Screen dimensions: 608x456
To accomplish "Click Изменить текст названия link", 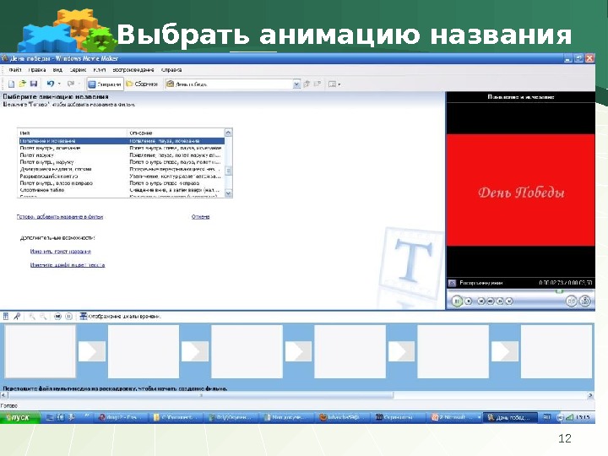I will point(61,252).
